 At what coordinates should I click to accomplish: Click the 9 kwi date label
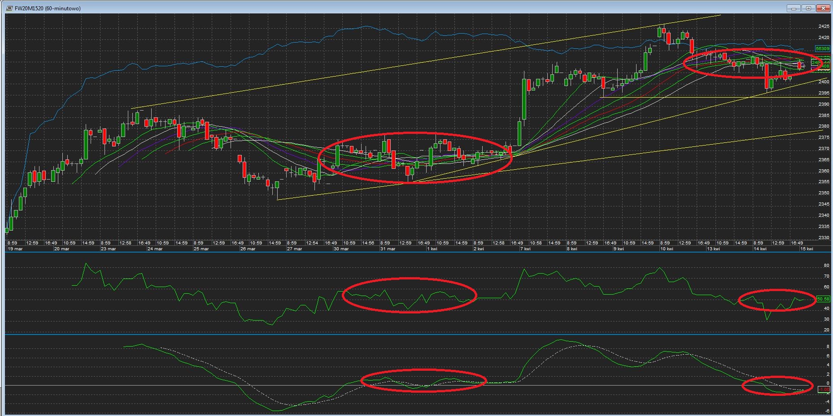click(x=619, y=249)
